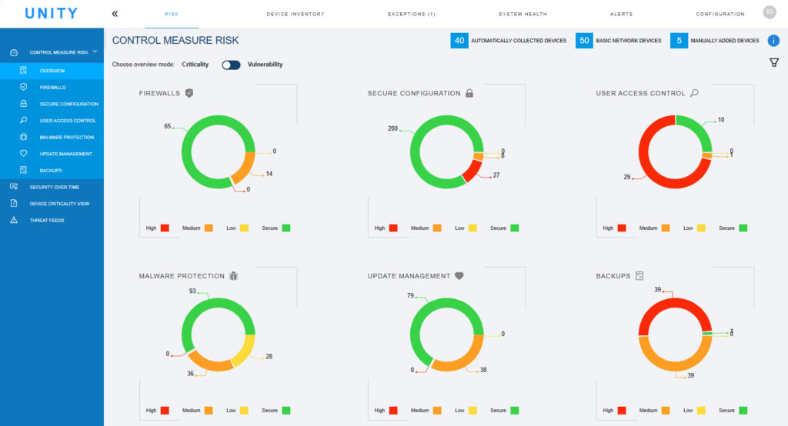Click the blue info icon

[773, 41]
